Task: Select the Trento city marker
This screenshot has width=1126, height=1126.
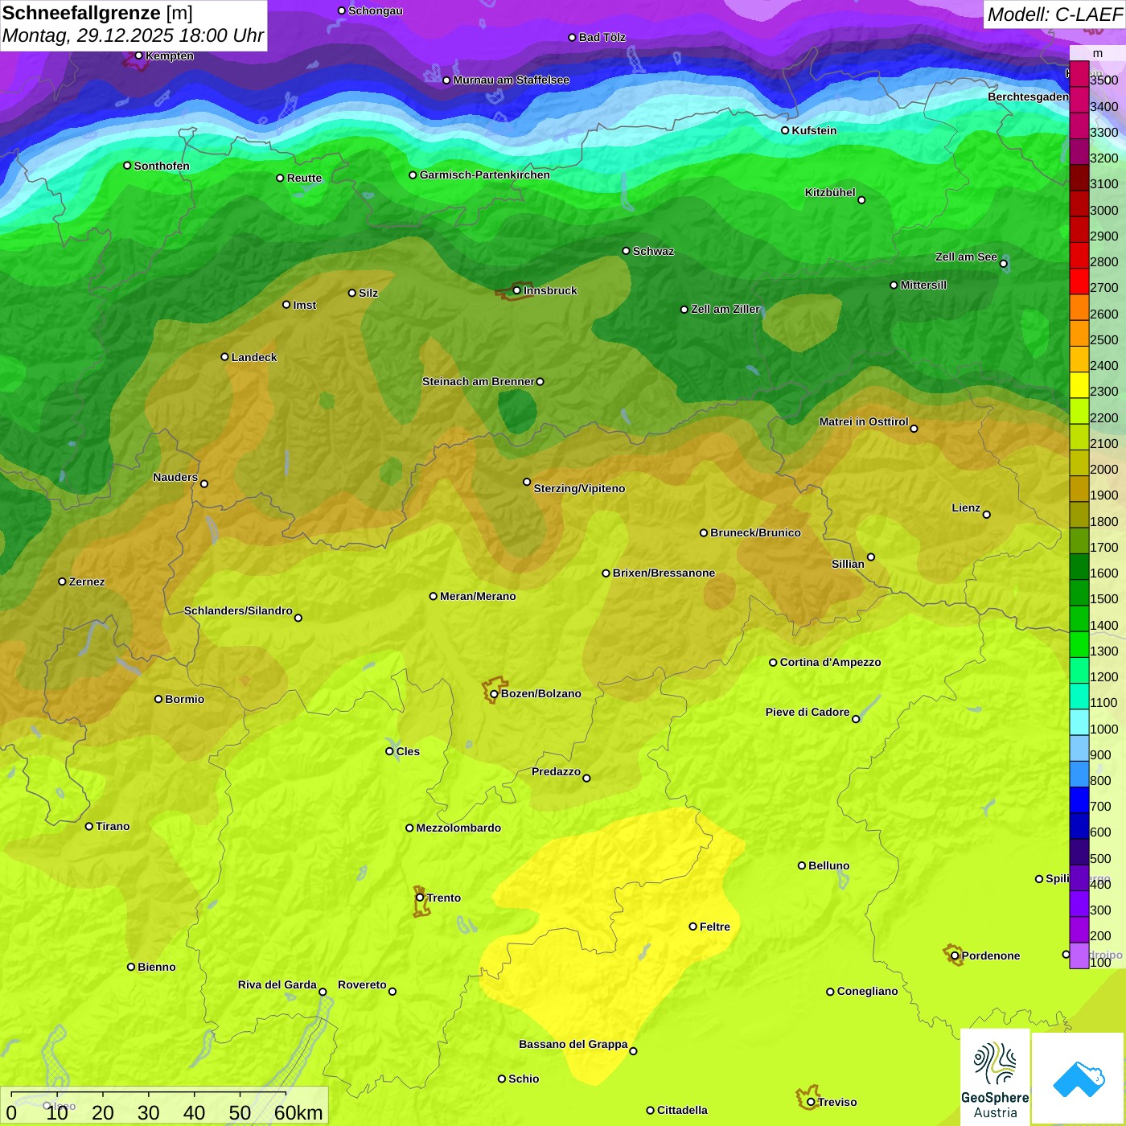Action: tap(420, 898)
